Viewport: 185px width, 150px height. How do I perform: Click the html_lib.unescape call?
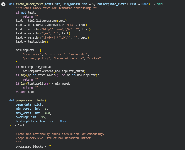pyautogui.click(x=47, y=21)
